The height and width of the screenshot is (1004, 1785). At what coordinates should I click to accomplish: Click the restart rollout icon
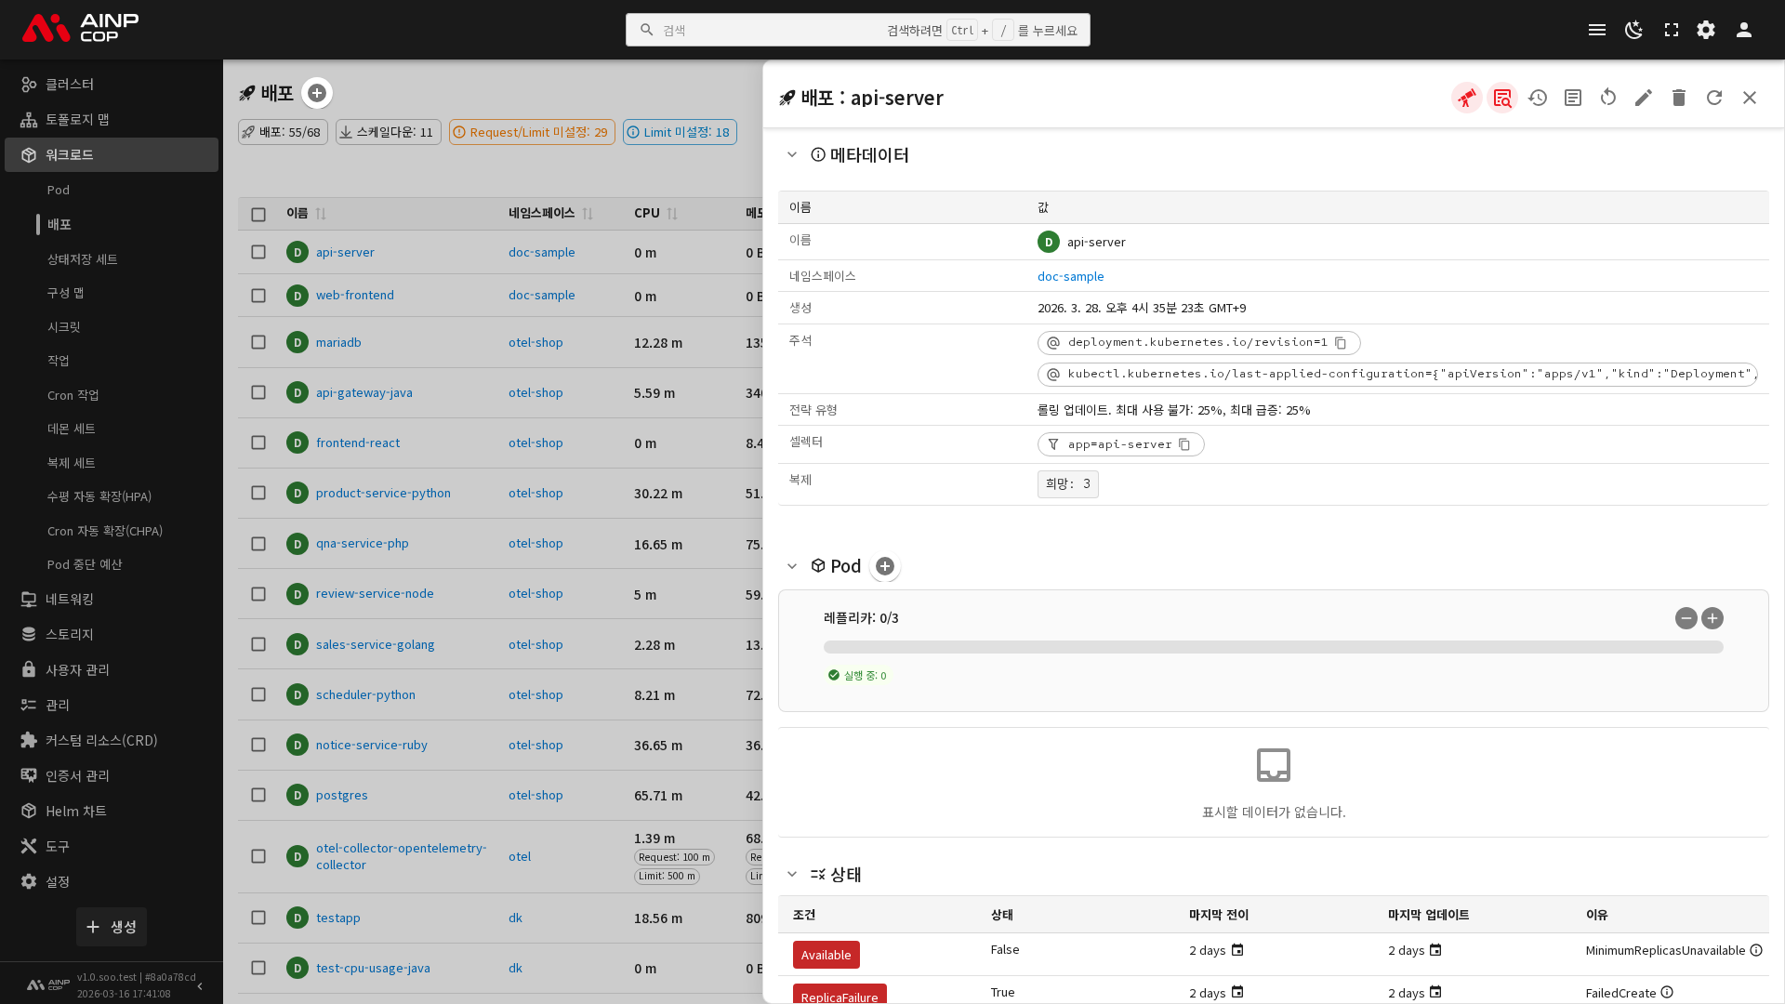1608,98
